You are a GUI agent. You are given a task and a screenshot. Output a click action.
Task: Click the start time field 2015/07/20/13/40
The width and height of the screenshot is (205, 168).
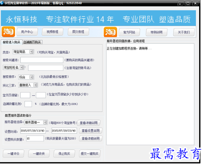(33, 131)
